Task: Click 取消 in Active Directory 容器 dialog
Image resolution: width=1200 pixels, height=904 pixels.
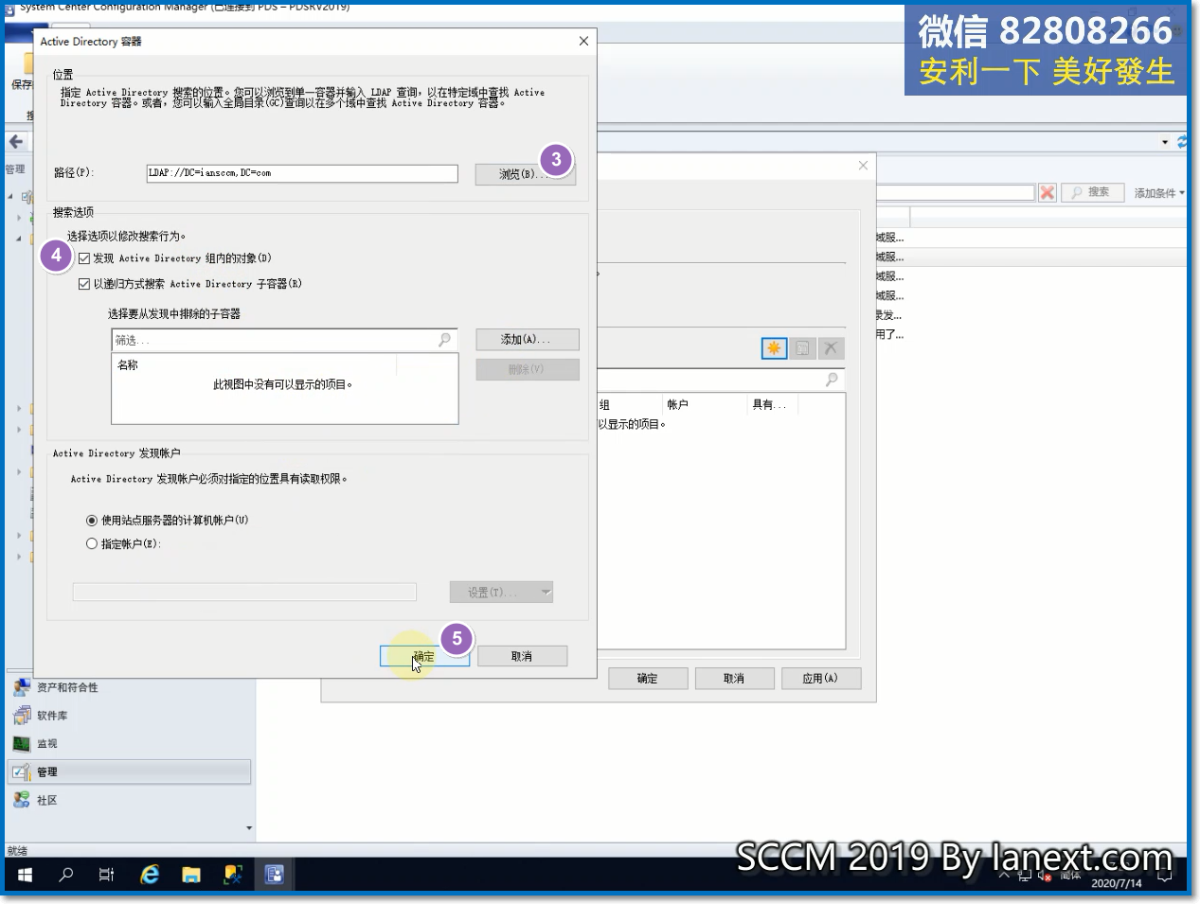Action: click(522, 656)
